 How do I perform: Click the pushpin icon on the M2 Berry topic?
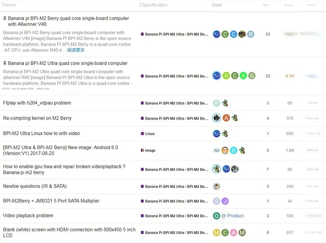coord(5,19)
